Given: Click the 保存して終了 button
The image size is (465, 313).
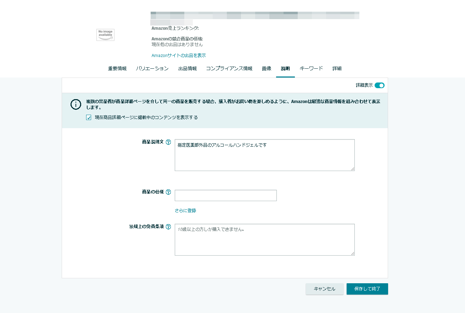Looking at the screenshot, I should 367,289.
